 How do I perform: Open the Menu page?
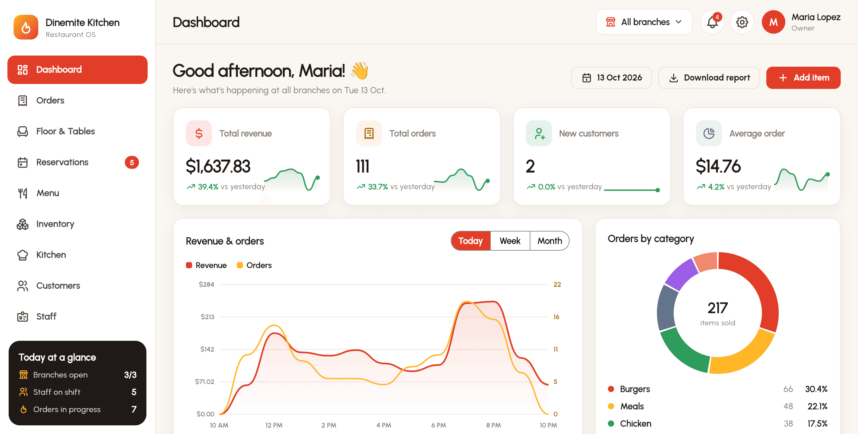[77, 193]
